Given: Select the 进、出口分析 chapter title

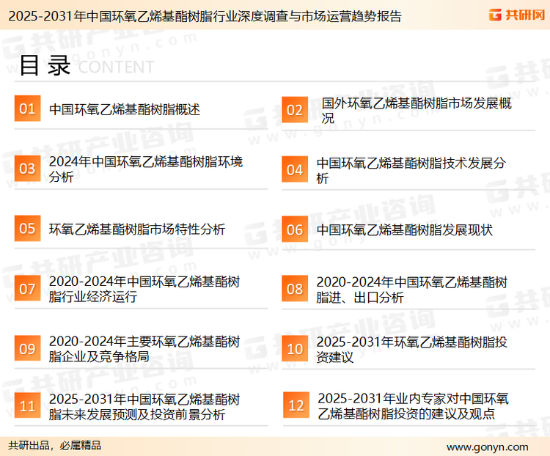Looking at the screenshot, I should (412, 290).
